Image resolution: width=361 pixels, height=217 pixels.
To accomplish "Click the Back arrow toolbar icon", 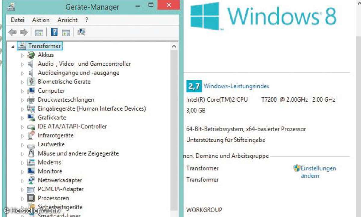I will click(12, 32).
